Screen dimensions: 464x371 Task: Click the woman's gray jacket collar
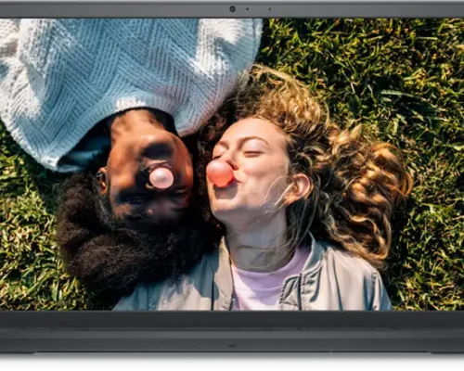click(x=297, y=278)
